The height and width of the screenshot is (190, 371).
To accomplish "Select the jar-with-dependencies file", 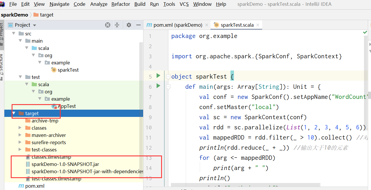I will pos(84,171).
